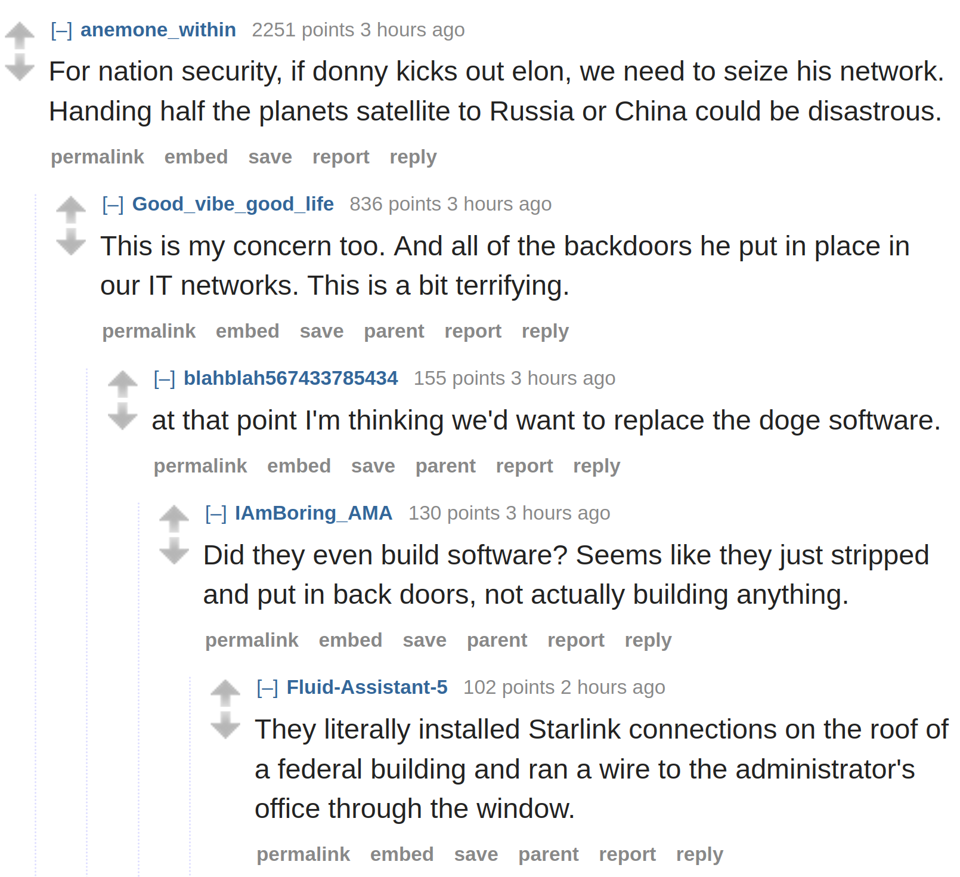Go to parent of Fluid-Assistant-5's comment
The width and height of the screenshot is (960, 877).
549,854
